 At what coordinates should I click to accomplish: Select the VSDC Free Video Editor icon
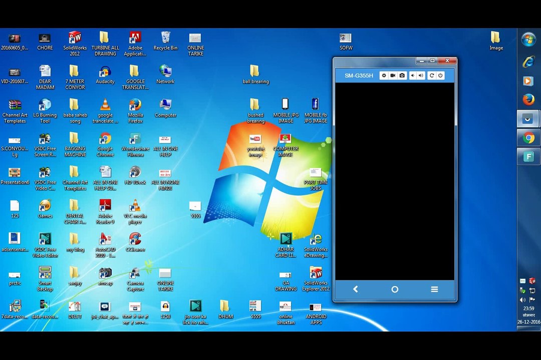click(45, 245)
